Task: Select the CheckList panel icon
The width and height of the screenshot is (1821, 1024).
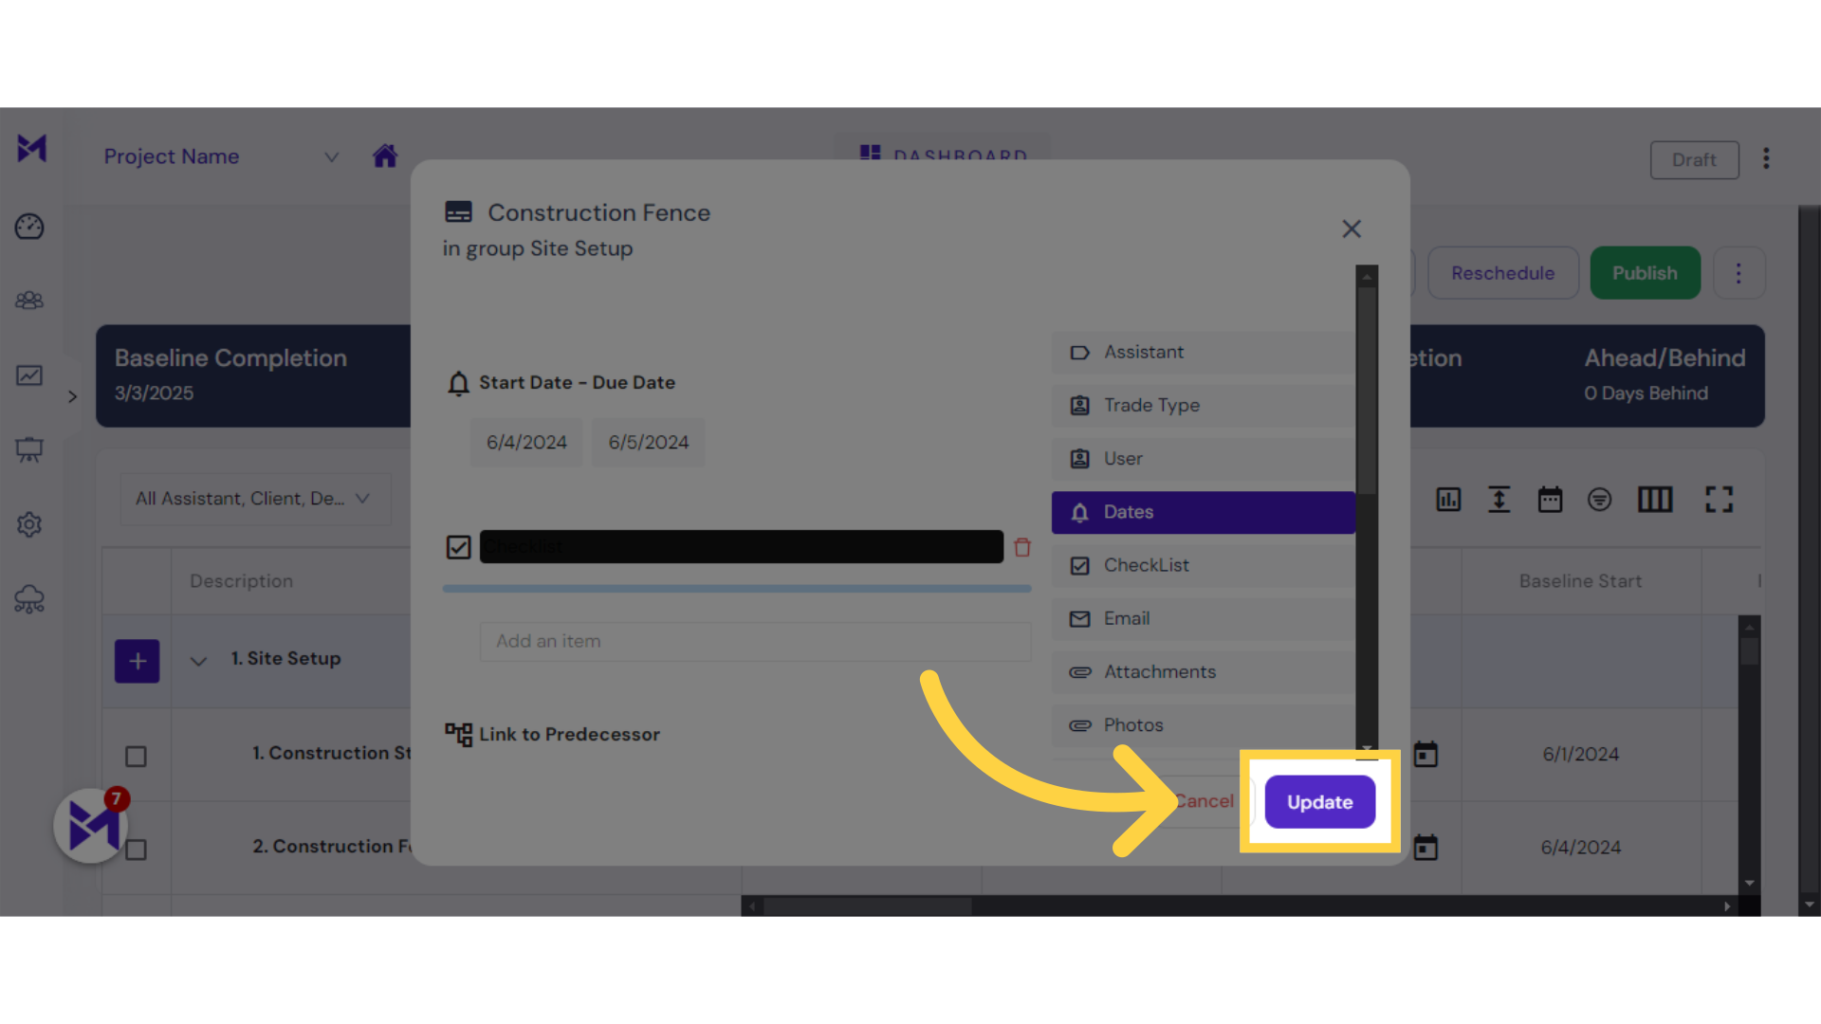Action: (x=1078, y=565)
